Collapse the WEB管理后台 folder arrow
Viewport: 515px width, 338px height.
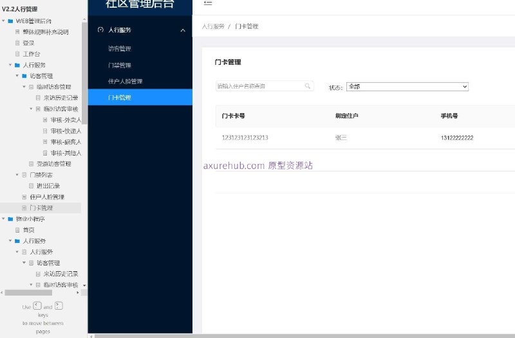pyautogui.click(x=3, y=21)
